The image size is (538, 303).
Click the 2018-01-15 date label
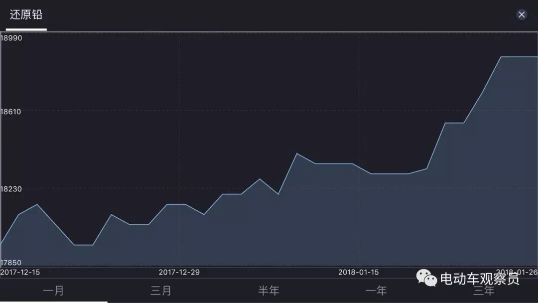click(359, 273)
